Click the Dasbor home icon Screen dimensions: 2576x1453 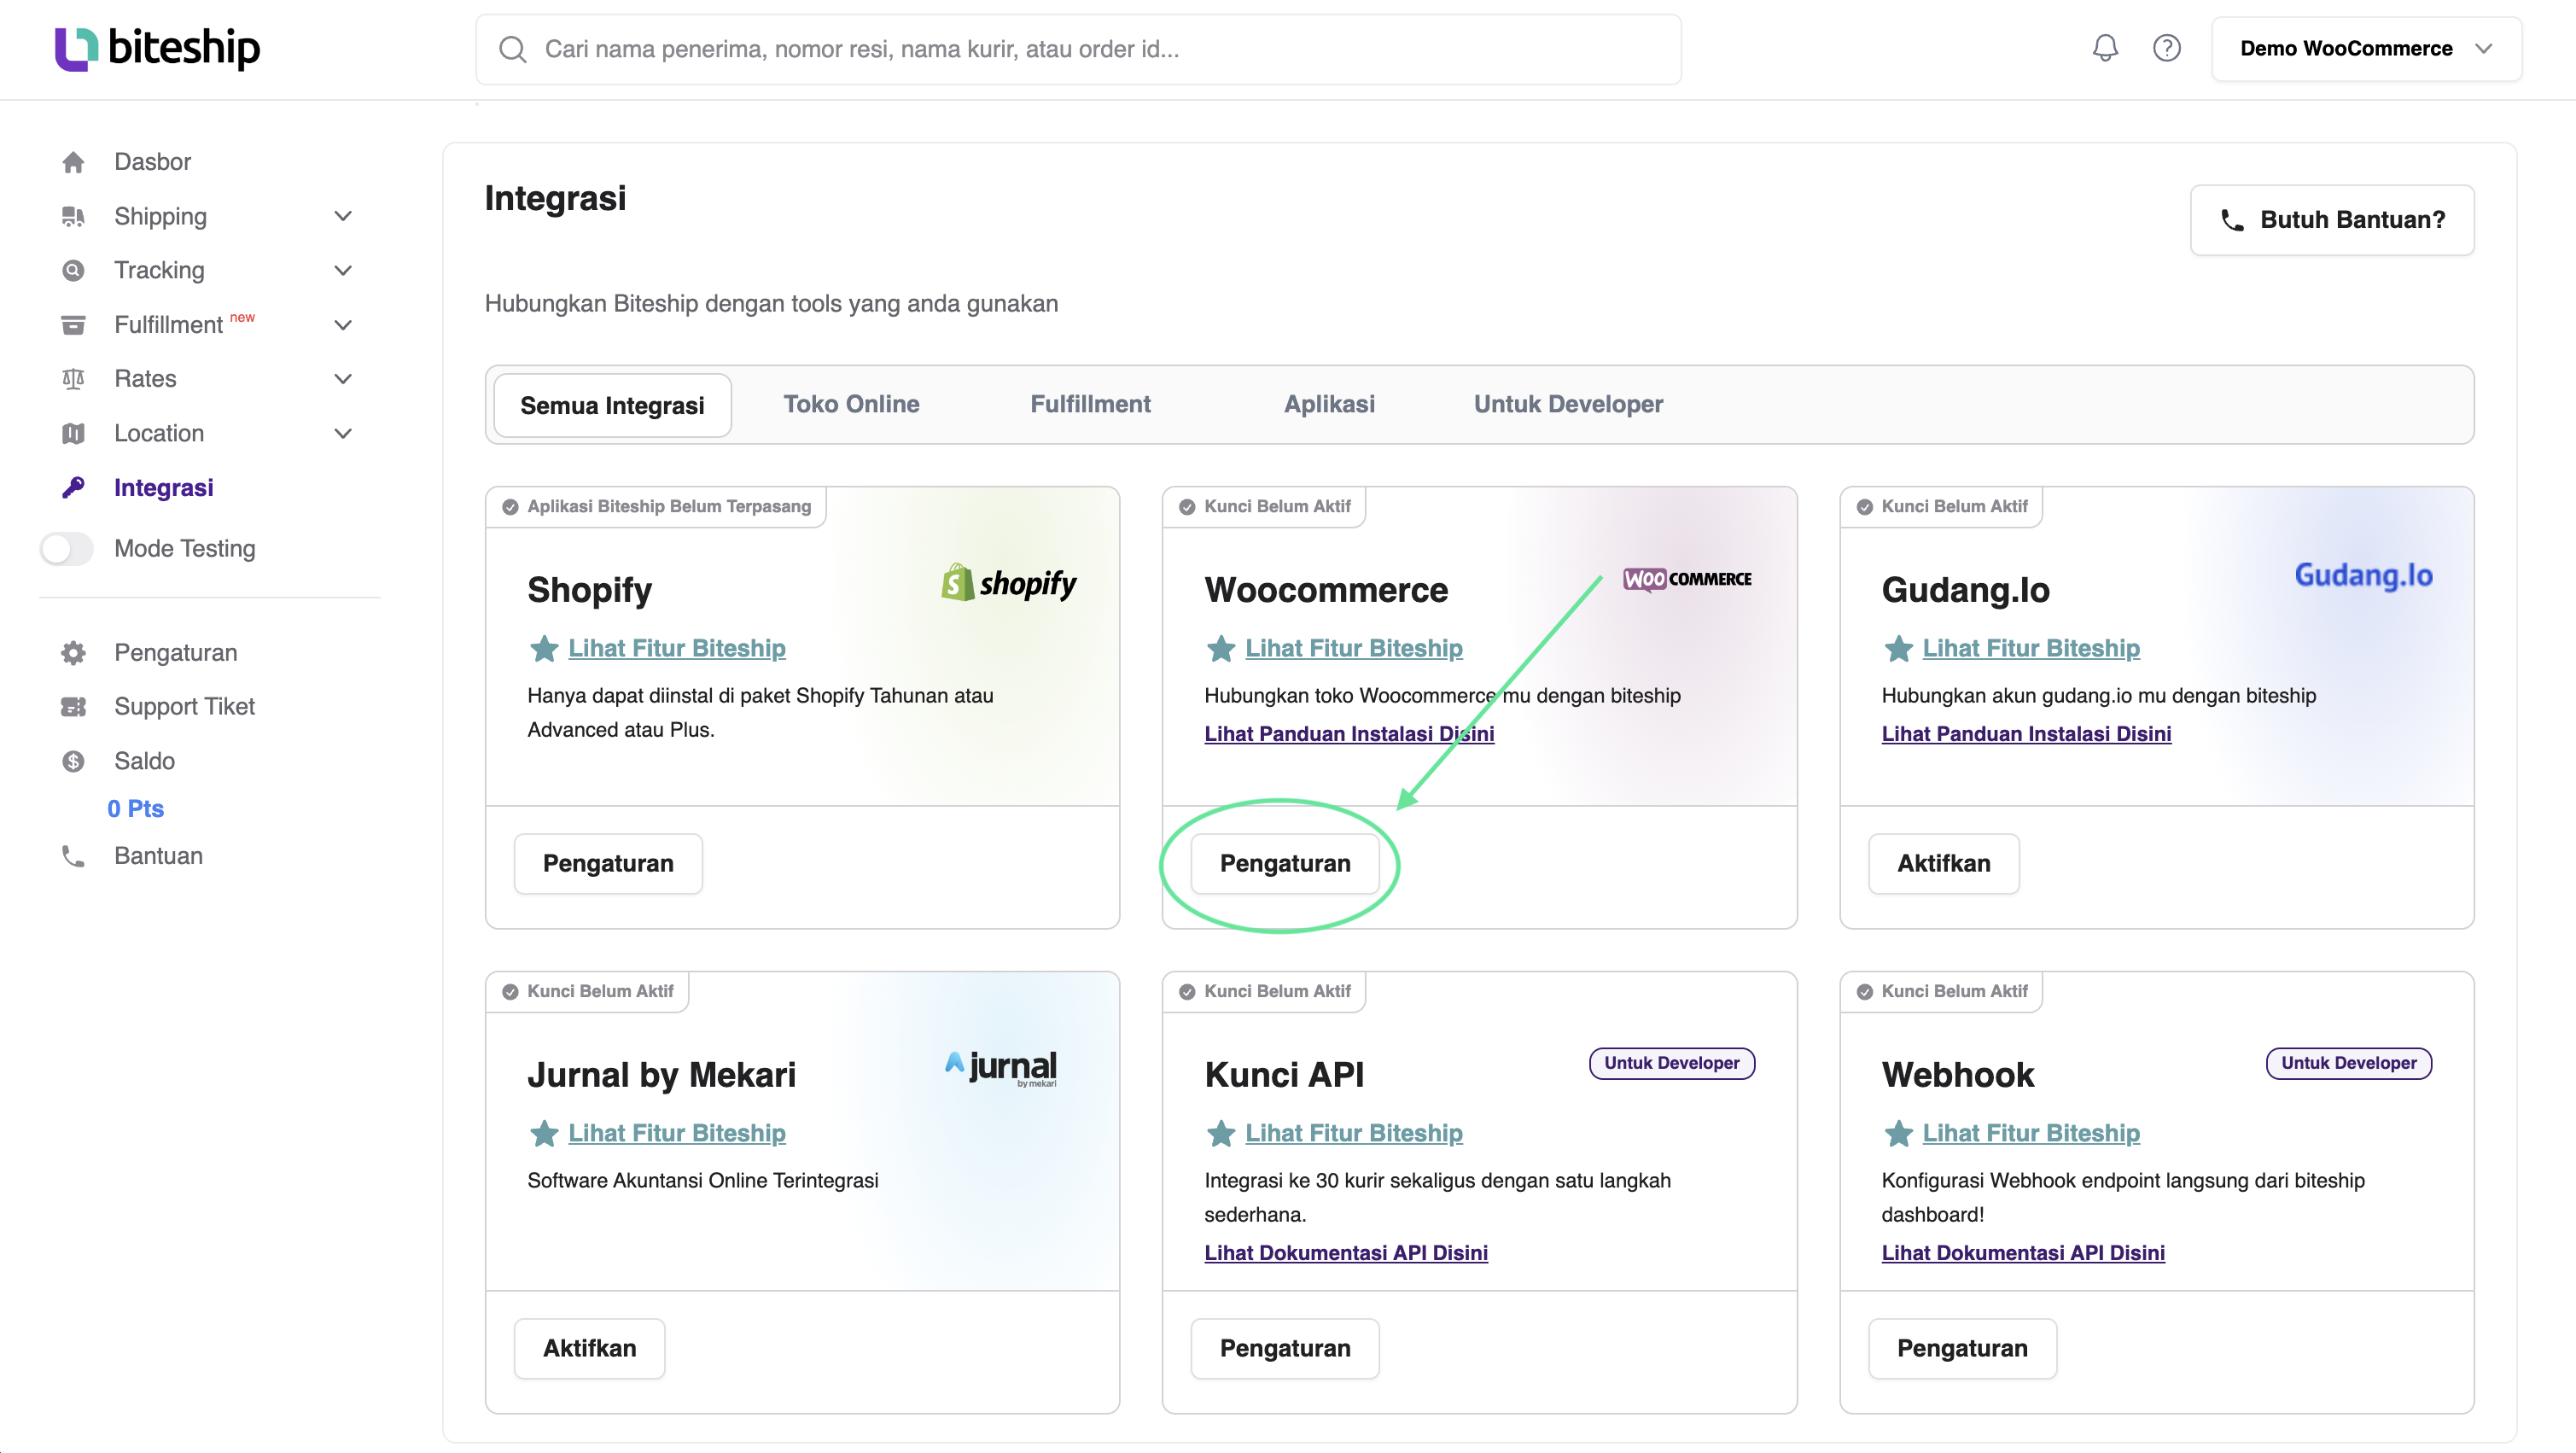point(73,162)
